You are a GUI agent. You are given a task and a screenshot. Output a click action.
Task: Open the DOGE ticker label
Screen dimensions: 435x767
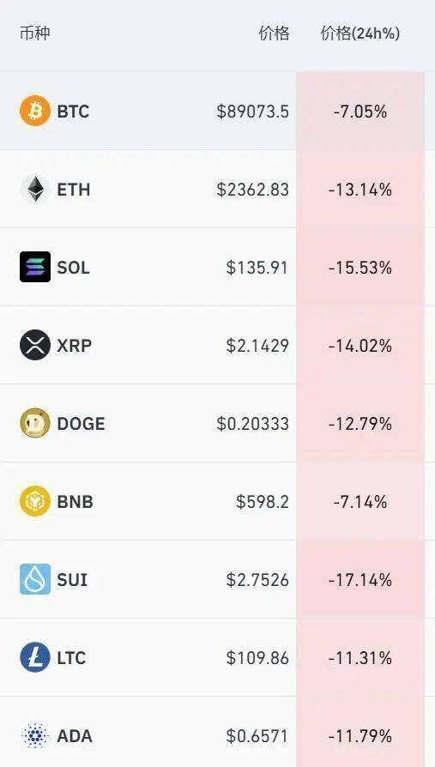point(81,424)
